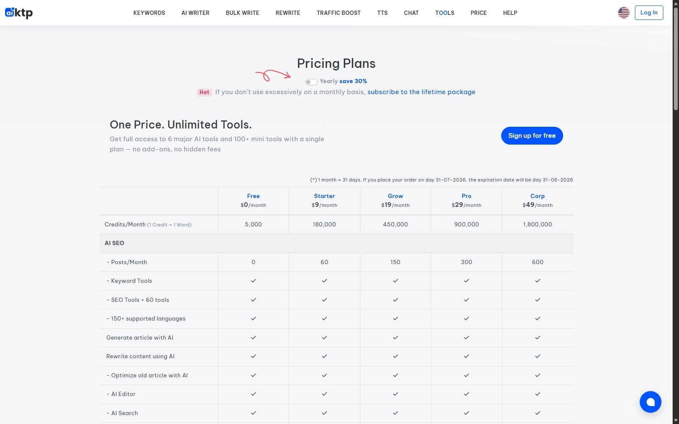679x424 pixels.
Task: Open TRAFFIC BOOST from the nav bar
Action: tap(339, 13)
